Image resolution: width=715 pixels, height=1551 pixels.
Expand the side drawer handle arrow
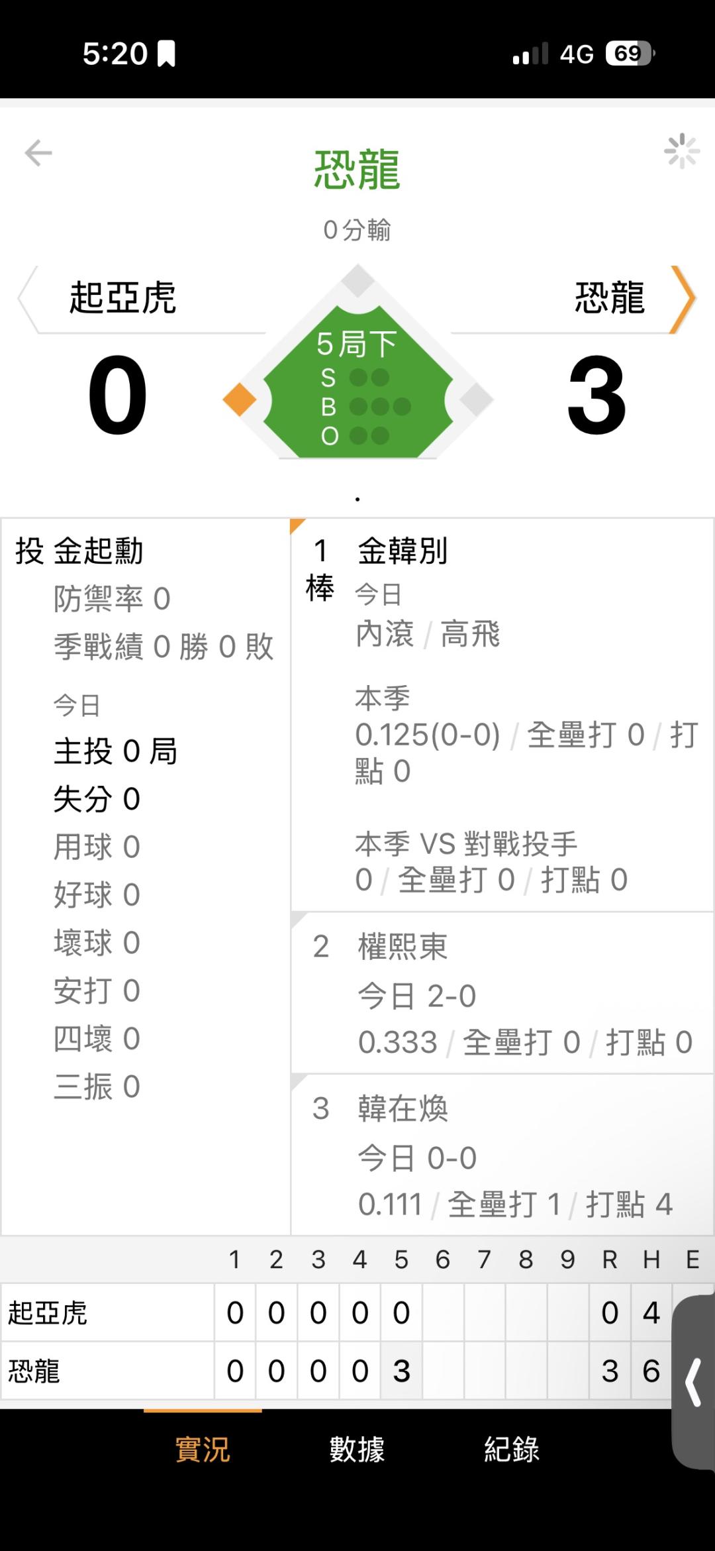coord(693,1382)
